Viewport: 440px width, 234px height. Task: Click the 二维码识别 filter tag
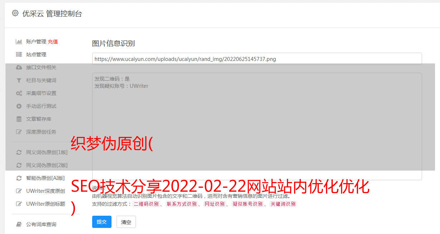(x=146, y=204)
